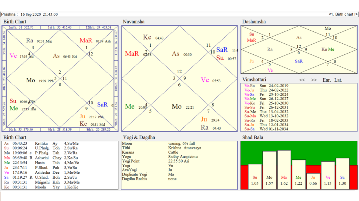The height and width of the screenshot is (201, 359).
Task: Click the '12th h. 24 453.58' house label
Action: [99, 27]
